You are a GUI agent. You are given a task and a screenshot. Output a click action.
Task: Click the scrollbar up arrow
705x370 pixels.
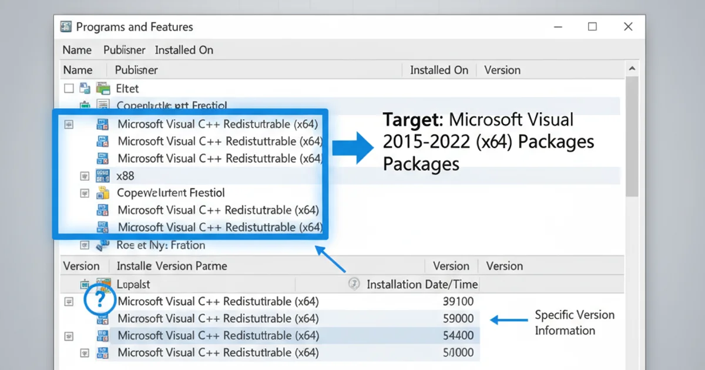click(633, 67)
